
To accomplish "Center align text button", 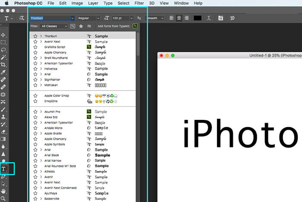I will click(179, 18).
